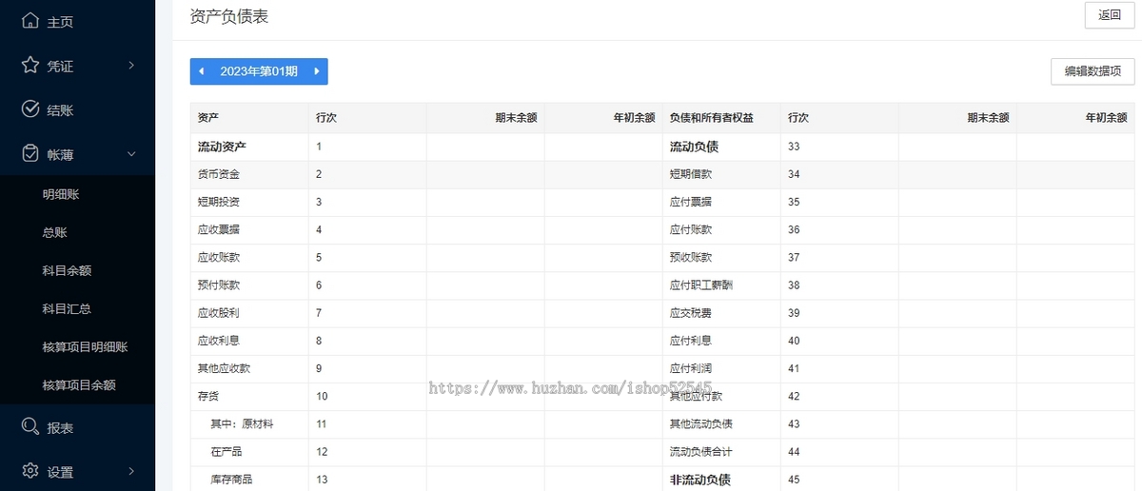Go to next period with right arrow

(x=316, y=71)
